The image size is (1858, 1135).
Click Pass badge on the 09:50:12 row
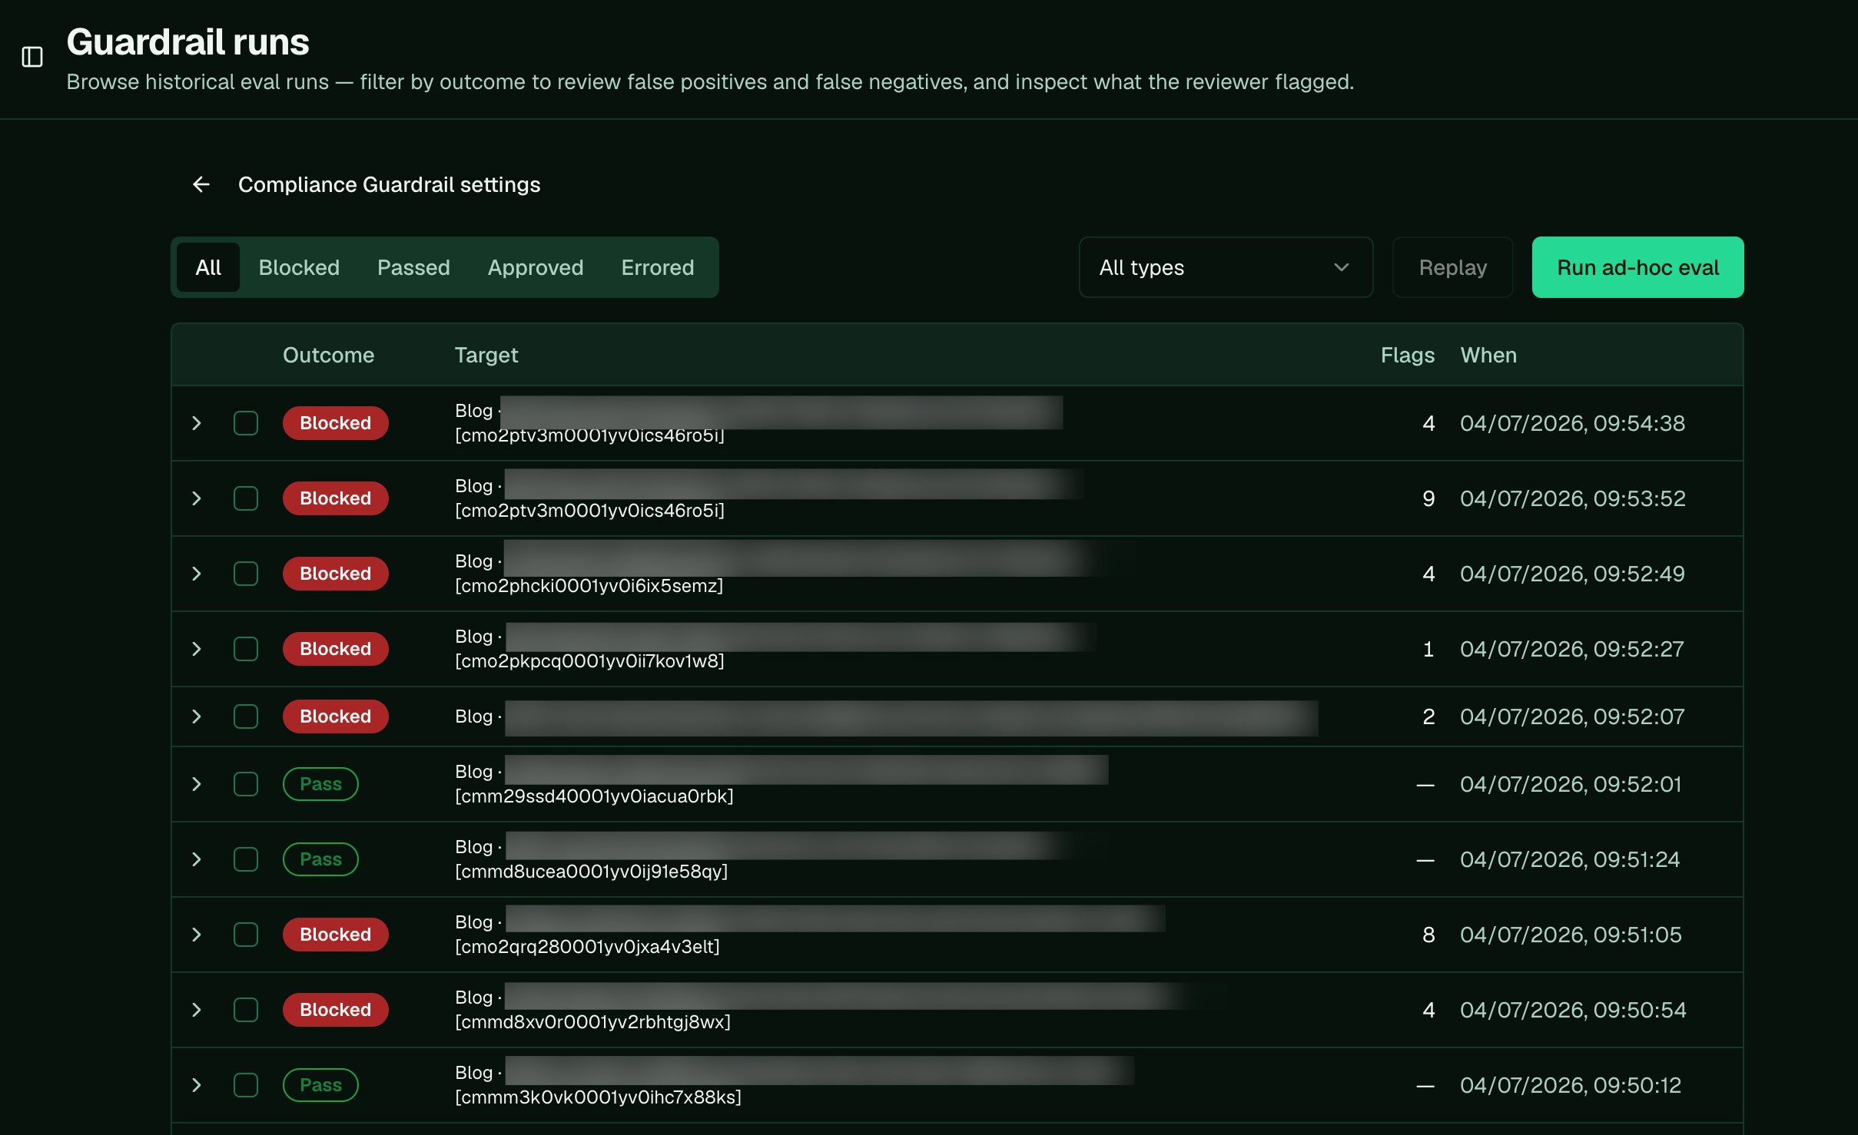click(320, 1085)
